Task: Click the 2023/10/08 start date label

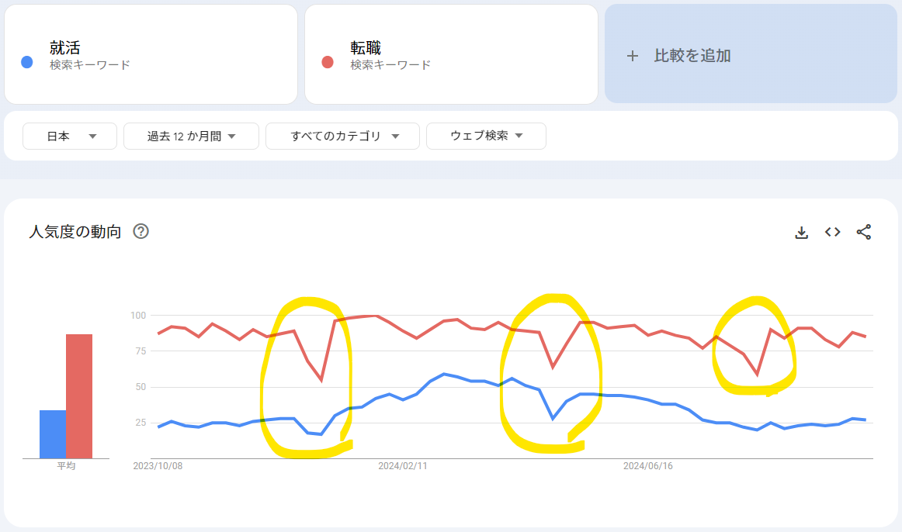Action: click(x=158, y=466)
